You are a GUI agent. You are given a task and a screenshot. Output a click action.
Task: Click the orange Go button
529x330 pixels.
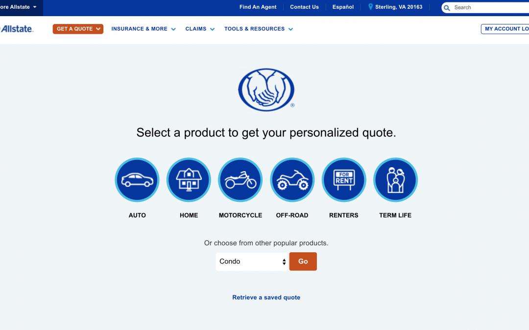[x=303, y=261]
